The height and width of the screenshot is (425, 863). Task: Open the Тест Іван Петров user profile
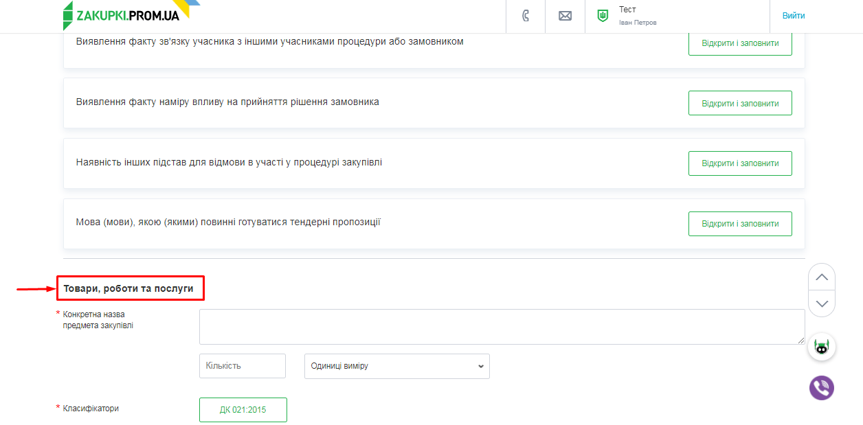[637, 16]
